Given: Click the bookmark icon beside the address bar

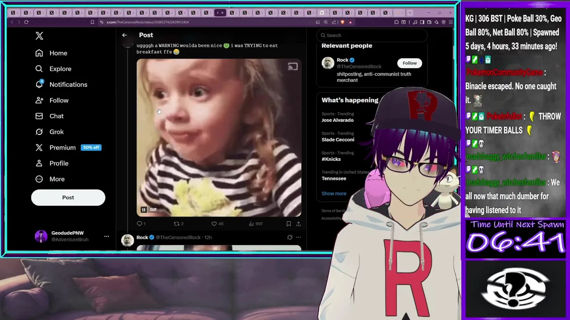Looking at the screenshot, I should pos(92,22).
